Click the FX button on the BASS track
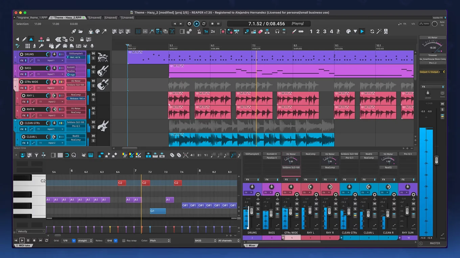This screenshot has height=258, width=460. pos(22,74)
